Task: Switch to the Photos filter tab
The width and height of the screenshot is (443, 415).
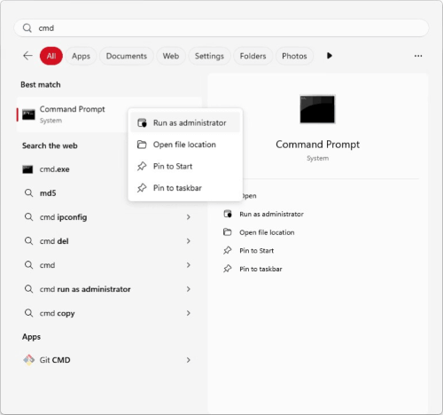Action: [294, 56]
